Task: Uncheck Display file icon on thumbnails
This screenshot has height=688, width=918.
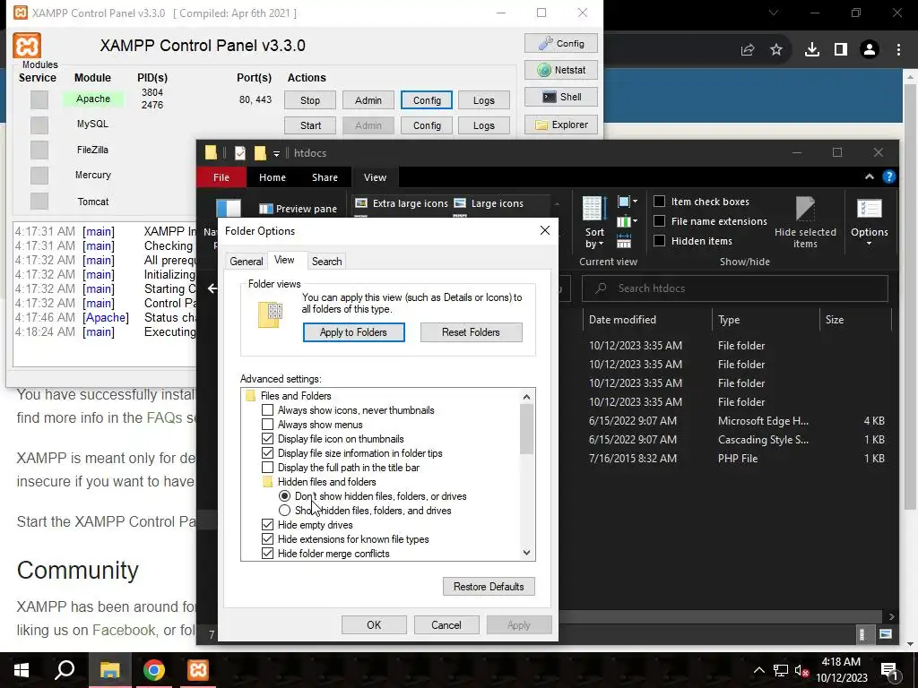Action: pos(267,439)
